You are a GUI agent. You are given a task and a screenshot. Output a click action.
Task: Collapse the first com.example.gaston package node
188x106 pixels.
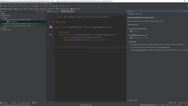tap(4, 20)
